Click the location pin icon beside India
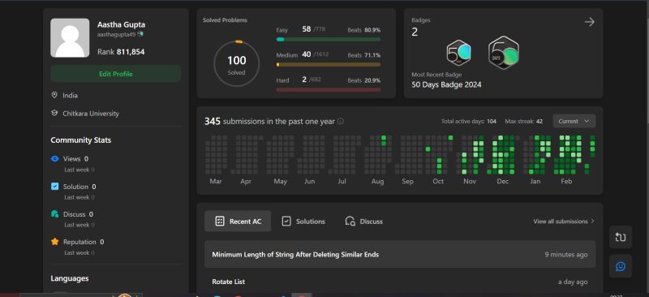This screenshot has width=649, height=297. point(54,95)
